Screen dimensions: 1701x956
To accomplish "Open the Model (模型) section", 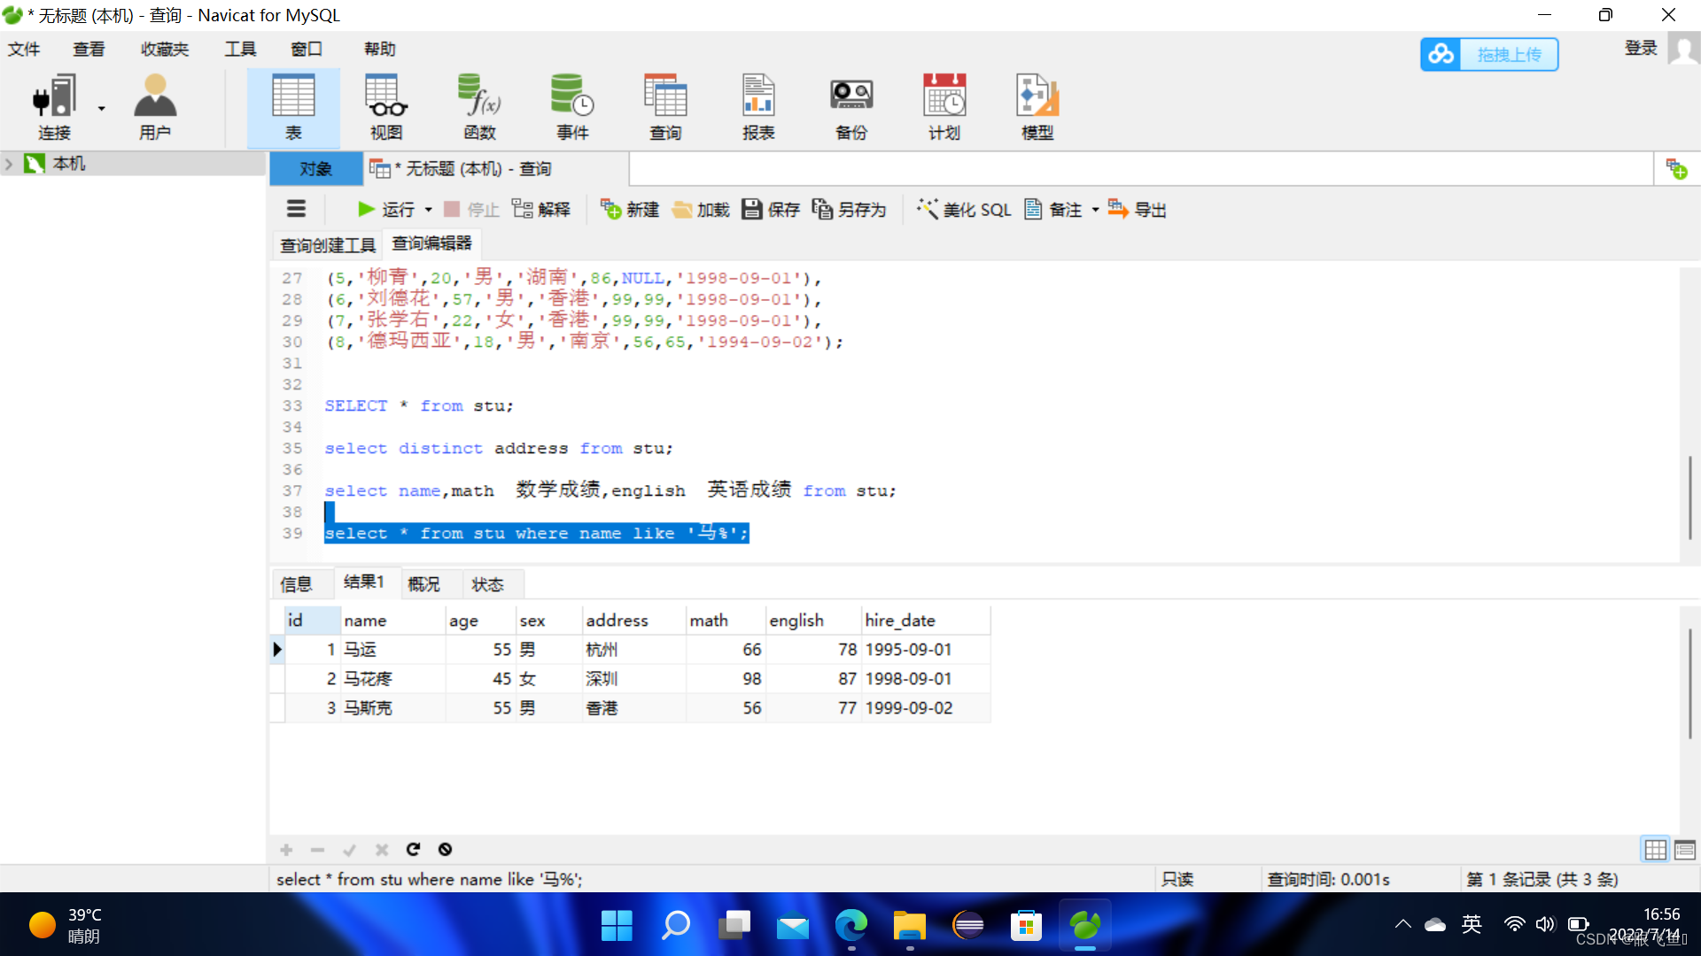I will pos(1037,108).
